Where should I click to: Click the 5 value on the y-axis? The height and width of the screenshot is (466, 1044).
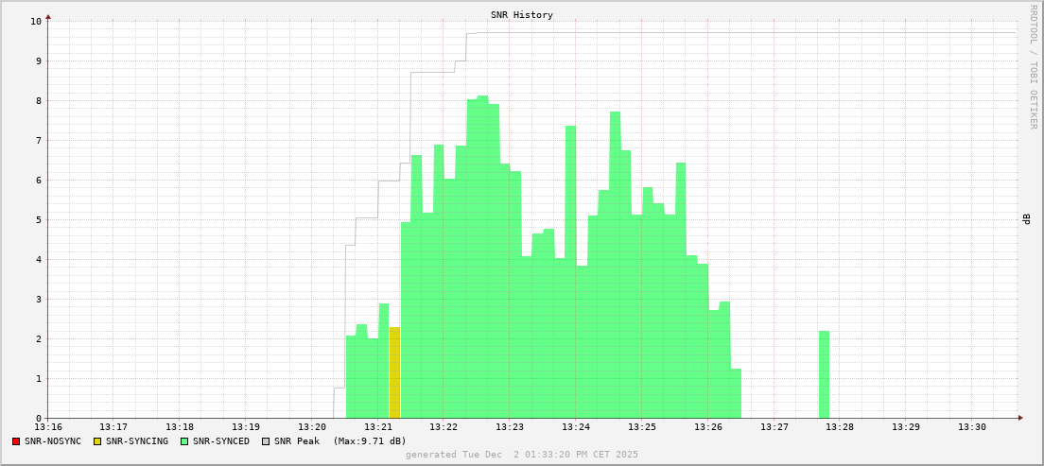38,219
